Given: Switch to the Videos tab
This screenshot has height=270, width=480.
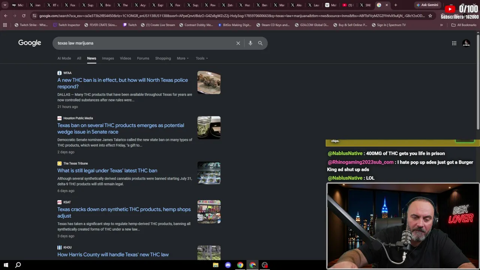Looking at the screenshot, I should pos(126,58).
